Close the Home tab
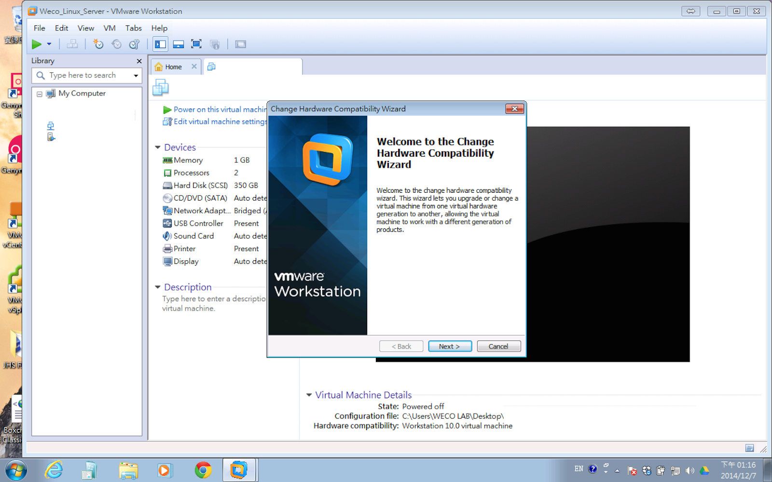772x482 pixels. tap(194, 67)
